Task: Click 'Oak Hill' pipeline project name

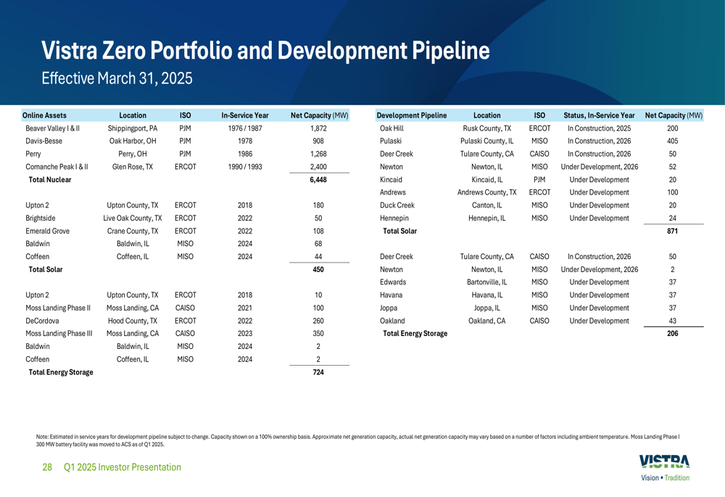Action: tap(391, 128)
